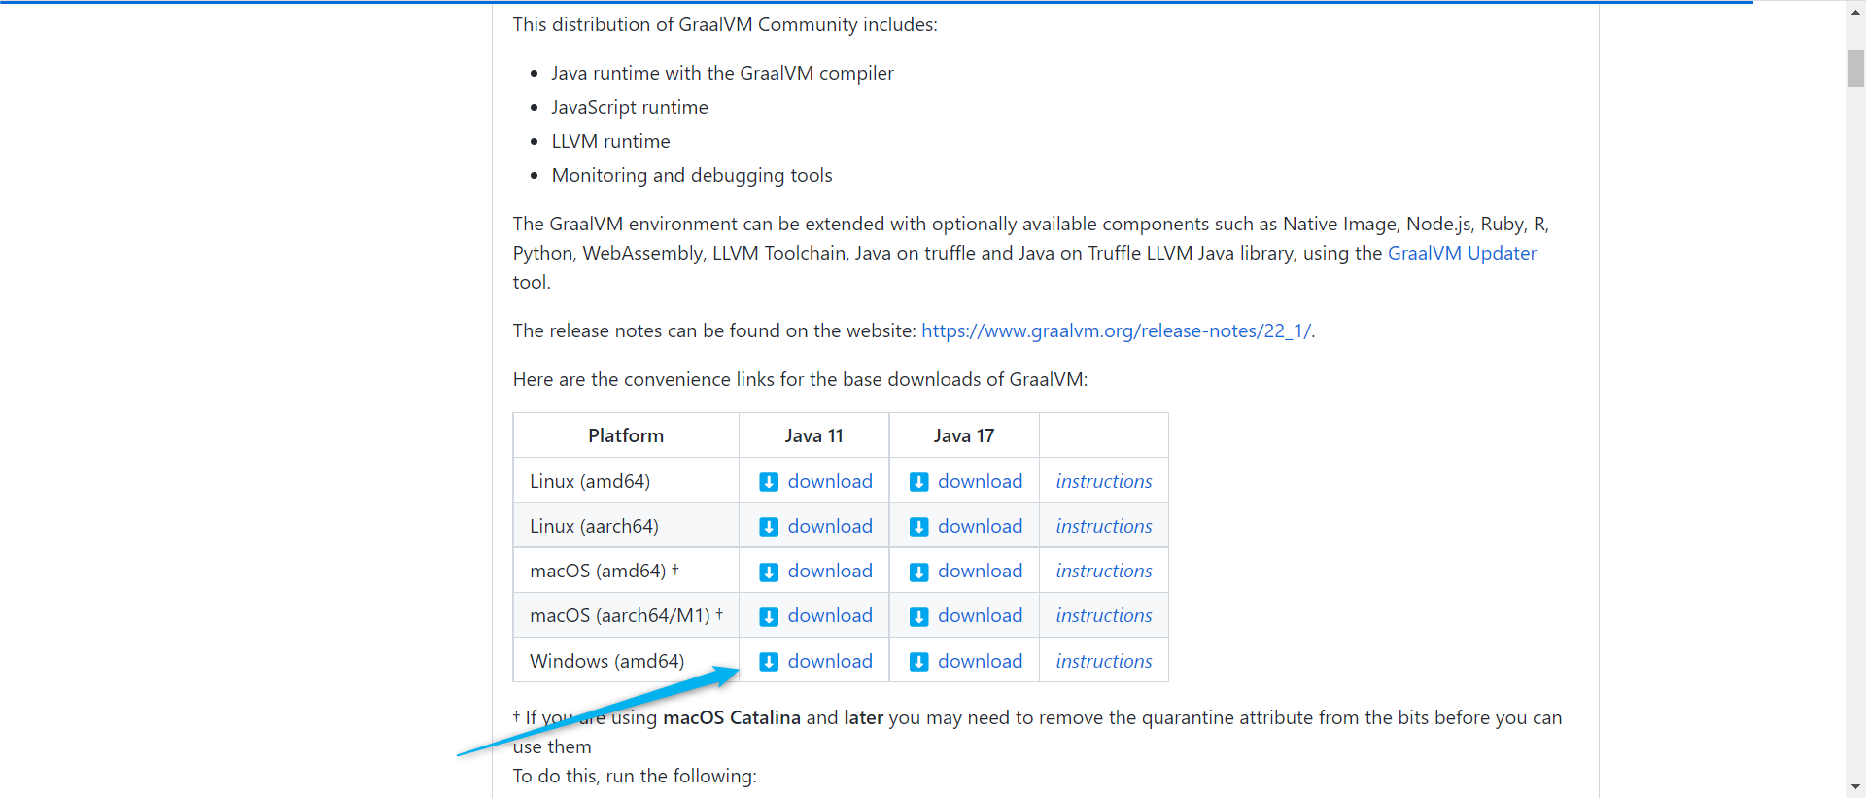Open the Java 17 download link for macOS (aarch64/M1)
Viewport: 1866px width, 798px height.
(980, 615)
